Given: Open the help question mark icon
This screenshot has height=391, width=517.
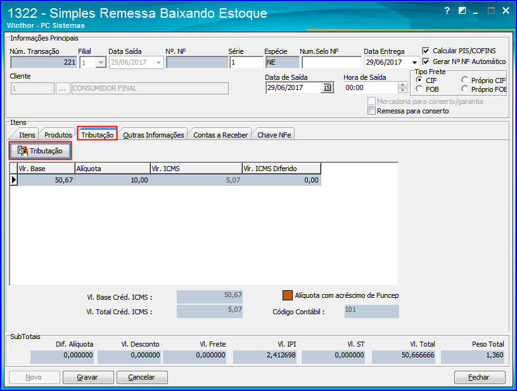Looking at the screenshot, I should 447,11.
